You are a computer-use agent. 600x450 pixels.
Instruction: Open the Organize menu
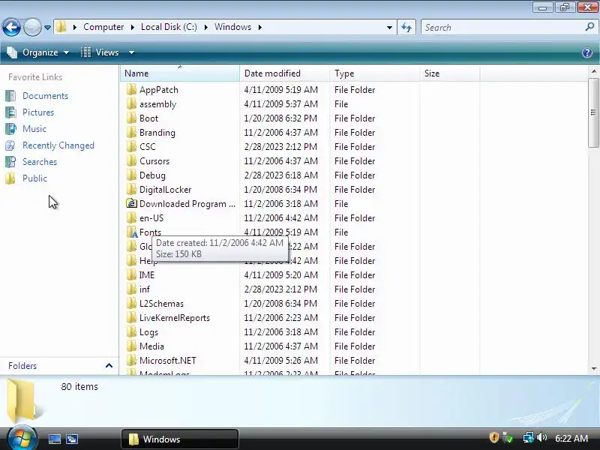38,52
